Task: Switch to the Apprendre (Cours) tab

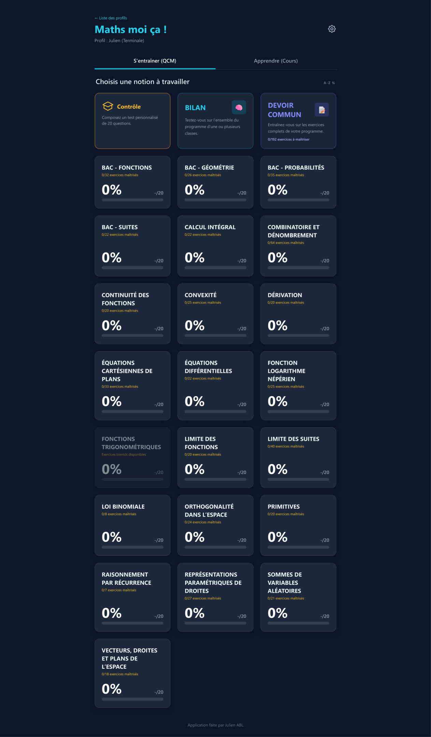Action: [x=276, y=61]
